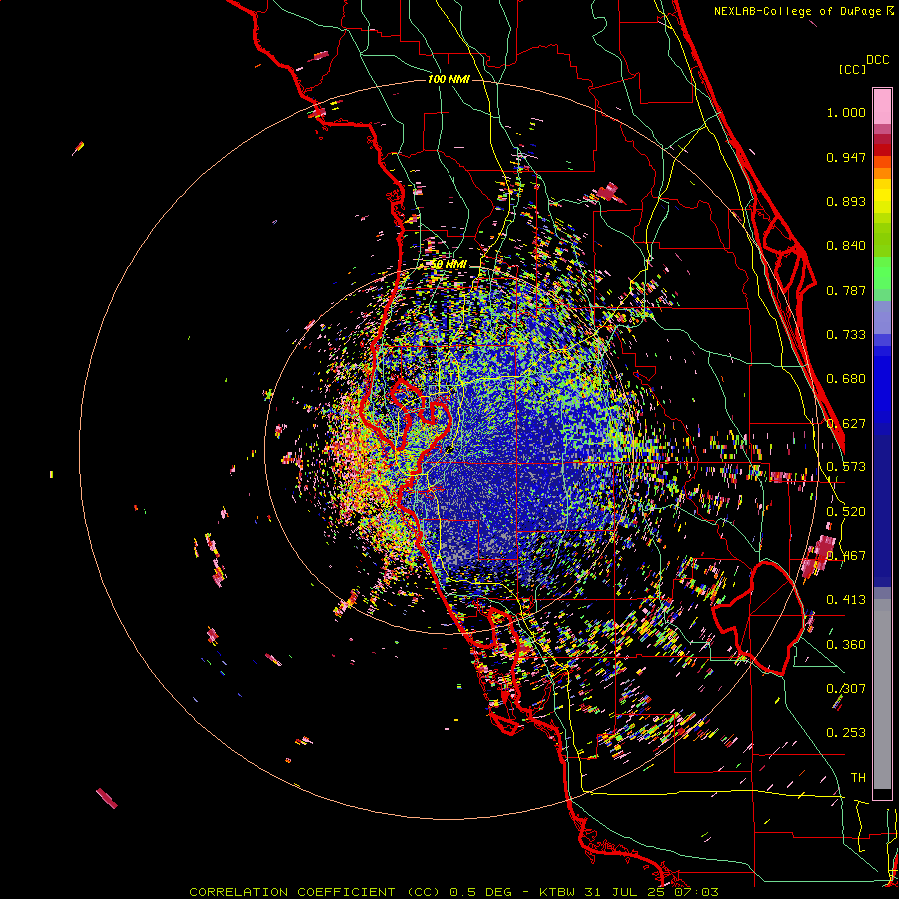Click the 100 NMI range ring label
899x899 pixels.
[449, 79]
